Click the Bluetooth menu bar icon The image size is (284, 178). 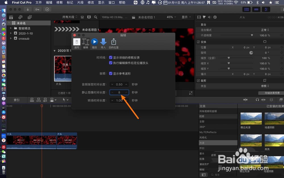coord(257,3)
